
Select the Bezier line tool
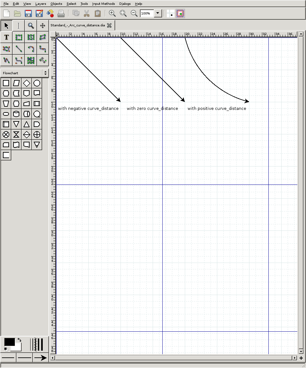tap(19, 60)
